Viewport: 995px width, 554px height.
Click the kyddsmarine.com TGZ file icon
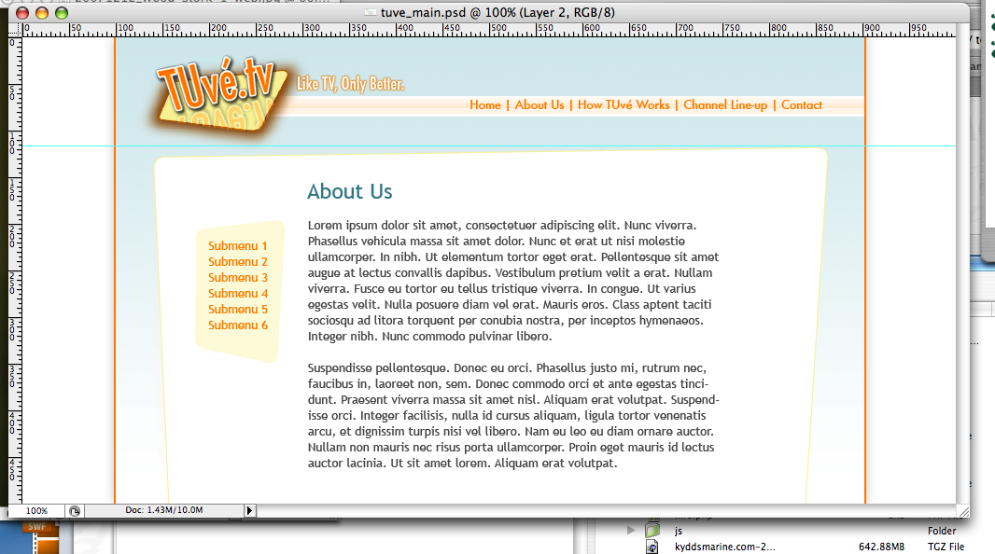pyautogui.click(x=653, y=547)
